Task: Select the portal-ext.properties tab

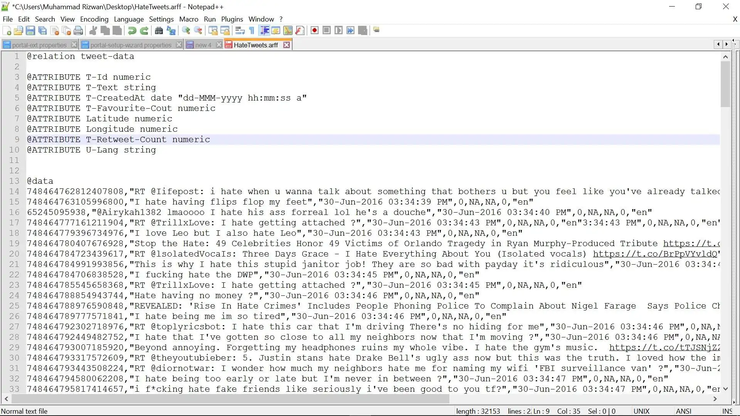Action: (x=40, y=45)
